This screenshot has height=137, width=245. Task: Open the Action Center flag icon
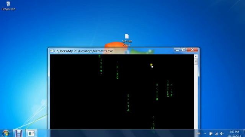211,134
